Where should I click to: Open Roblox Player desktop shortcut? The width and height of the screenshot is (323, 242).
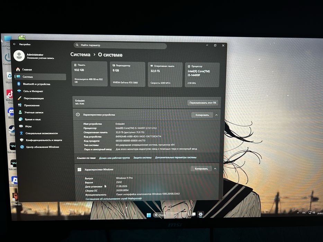[x=14, y=181]
